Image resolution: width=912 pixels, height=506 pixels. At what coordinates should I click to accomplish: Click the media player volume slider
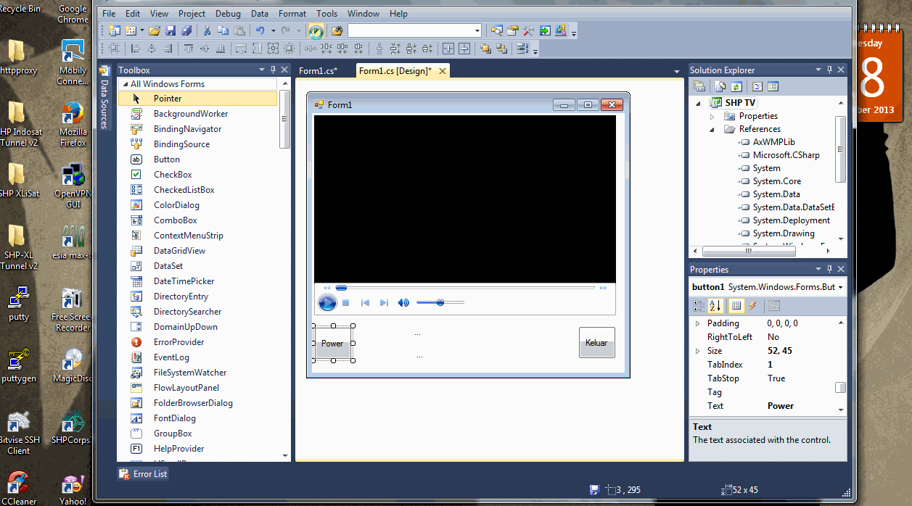(x=440, y=302)
